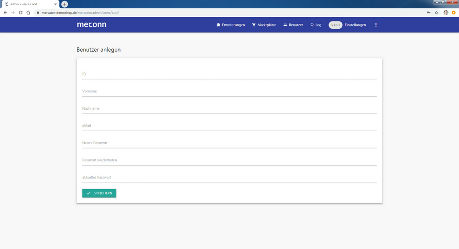Click the Passwort wiederholen field
The width and height of the screenshot is (459, 249).
(x=229, y=160)
